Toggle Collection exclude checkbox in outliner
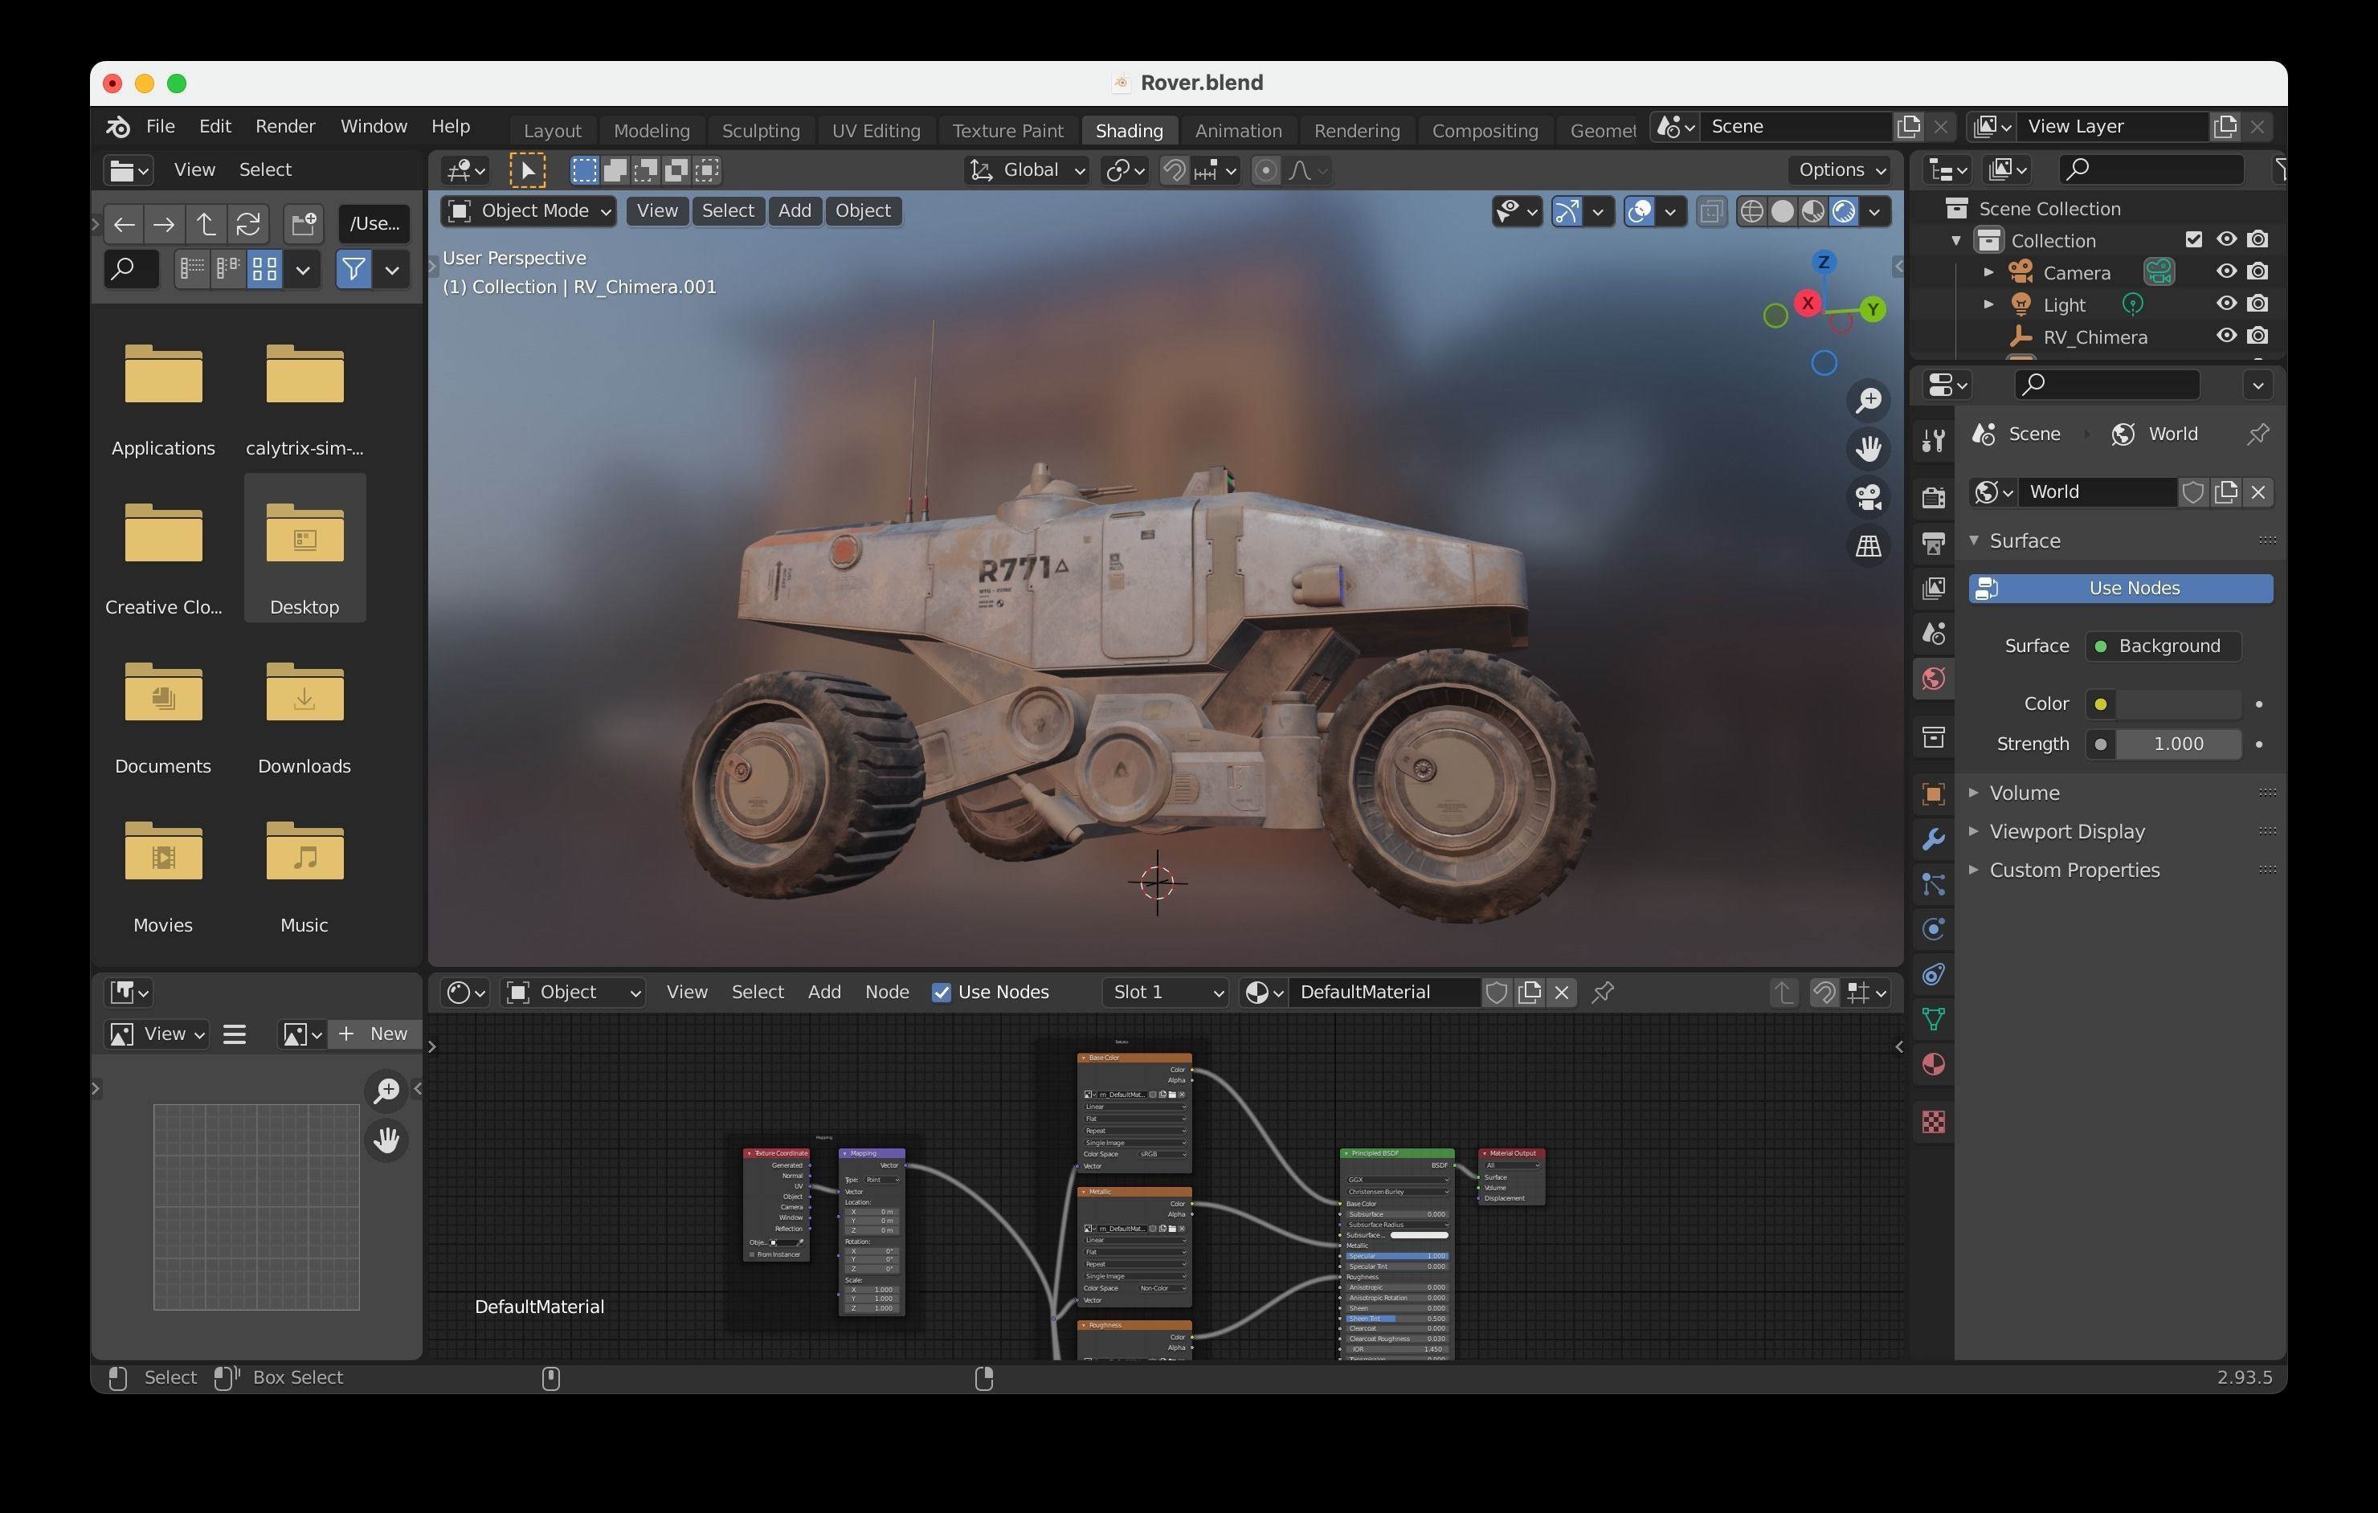 click(x=2193, y=240)
